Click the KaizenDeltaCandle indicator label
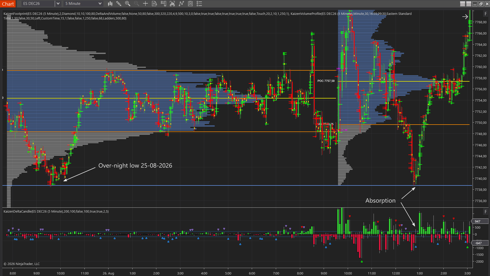 click(56, 211)
